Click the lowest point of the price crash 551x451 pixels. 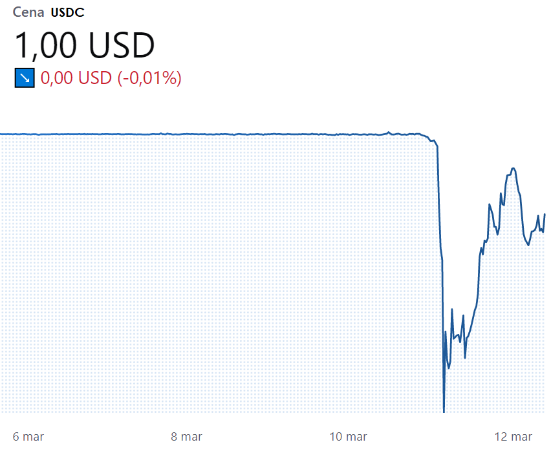444,411
